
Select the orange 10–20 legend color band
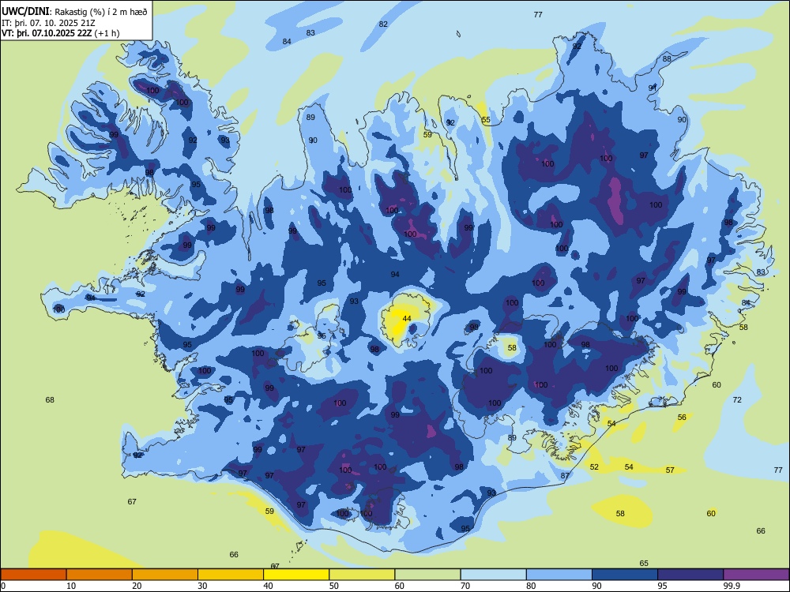100,575
